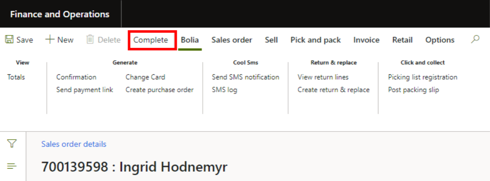Open the Sales order details link
Image resolution: width=490 pixels, height=181 pixels.
tap(74, 144)
